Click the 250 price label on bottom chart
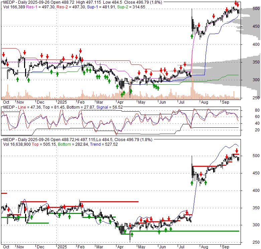Screen dimensions: 261x249 [256, 242]
